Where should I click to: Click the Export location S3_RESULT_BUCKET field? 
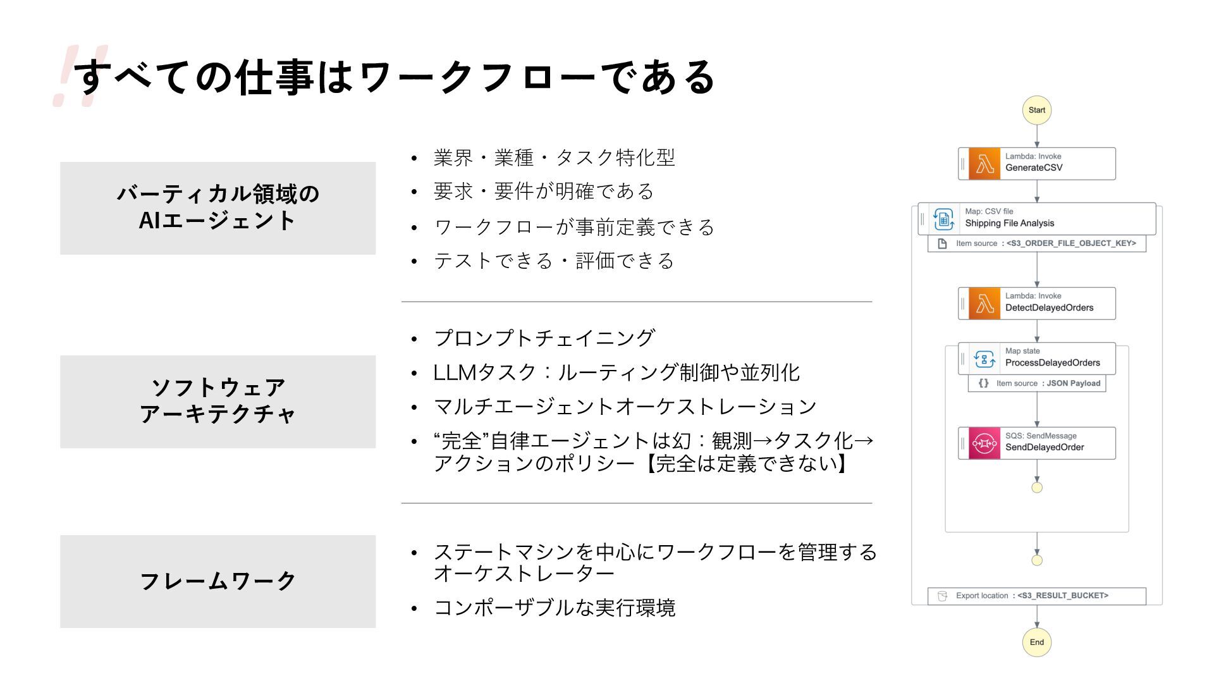coord(1037,596)
